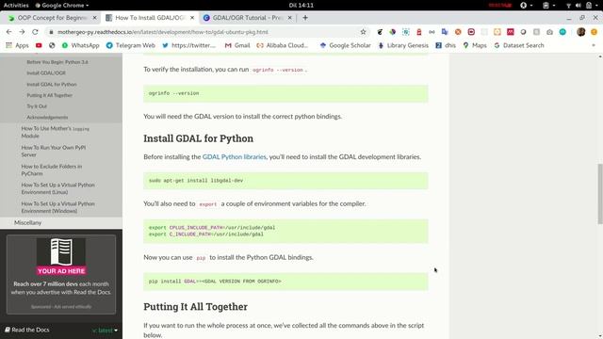Viewport: 603px width, 339px height.
Task: Open Telegram Web bookmark
Action: (x=130, y=45)
